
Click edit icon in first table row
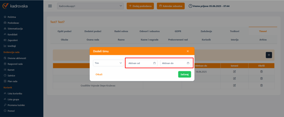point(234,72)
